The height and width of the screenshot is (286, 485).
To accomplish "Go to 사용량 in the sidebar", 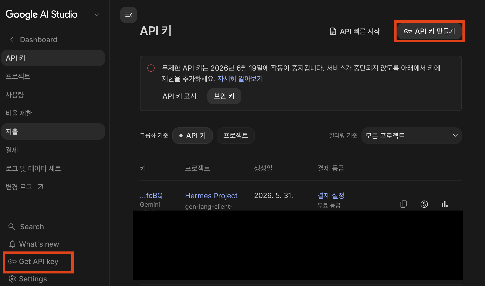I will coord(53,95).
